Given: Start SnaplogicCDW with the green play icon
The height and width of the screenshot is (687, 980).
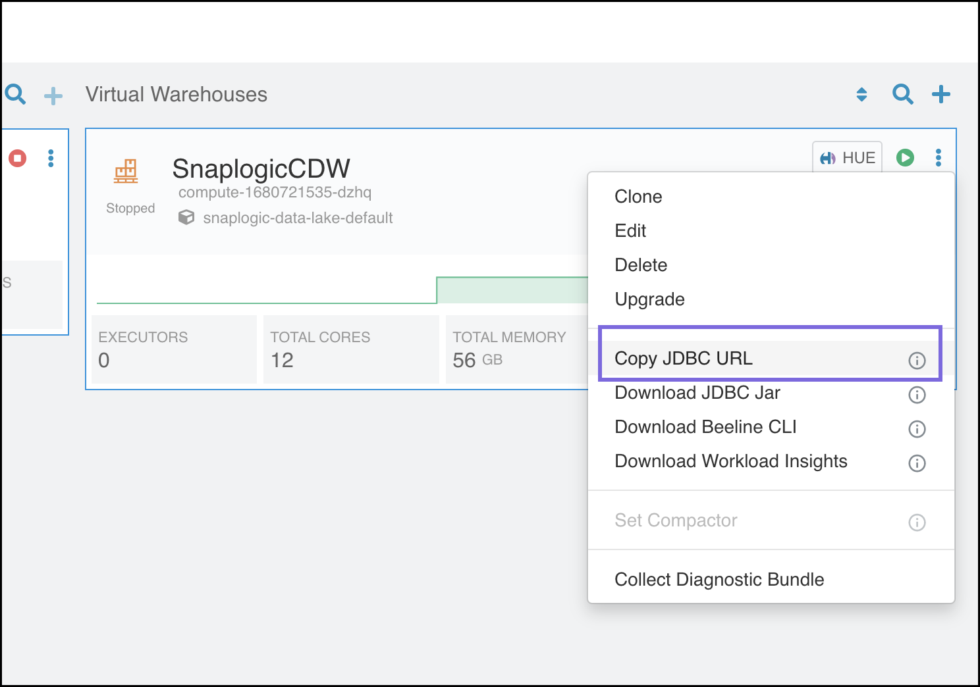Looking at the screenshot, I should (905, 158).
